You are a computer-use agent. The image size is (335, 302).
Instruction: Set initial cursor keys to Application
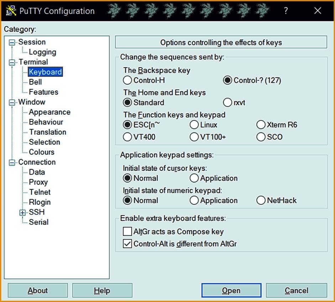click(194, 178)
